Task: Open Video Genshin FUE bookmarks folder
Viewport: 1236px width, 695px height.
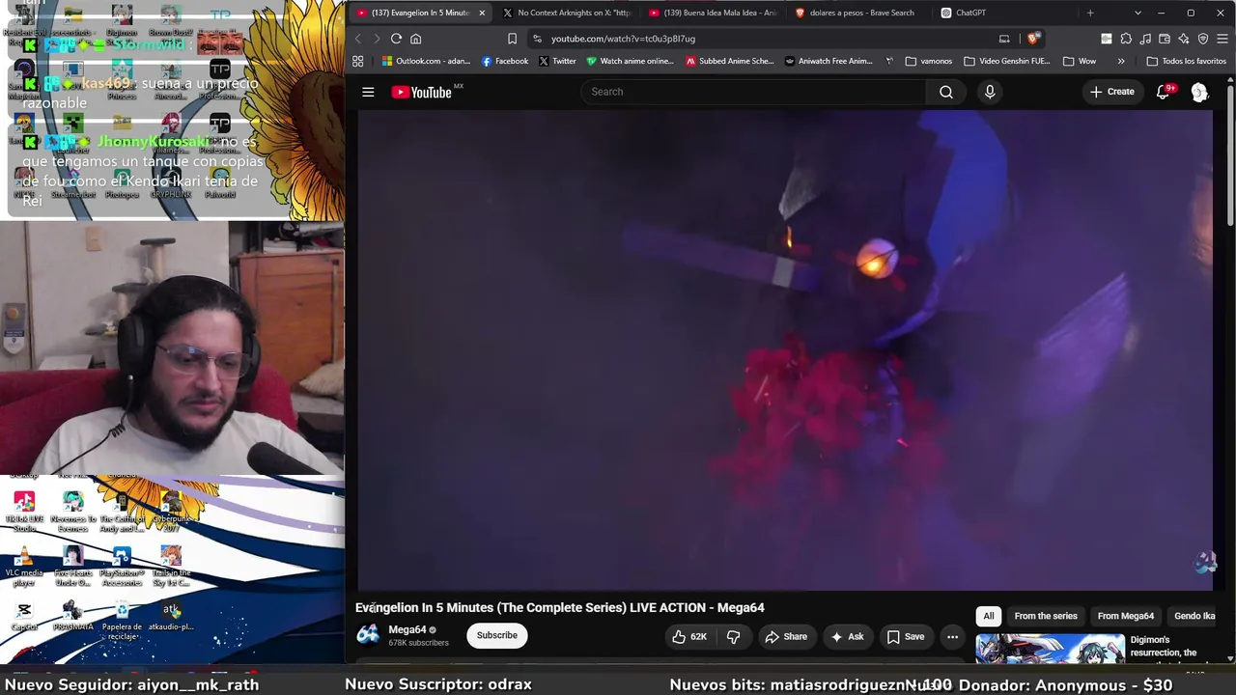Action: [1006, 61]
